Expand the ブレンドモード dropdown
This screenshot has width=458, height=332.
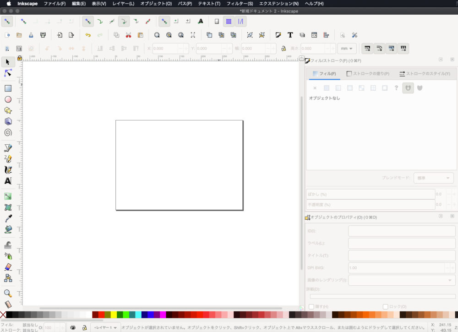(x=433, y=178)
